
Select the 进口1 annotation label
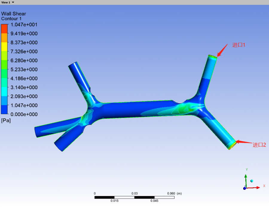point(239,45)
